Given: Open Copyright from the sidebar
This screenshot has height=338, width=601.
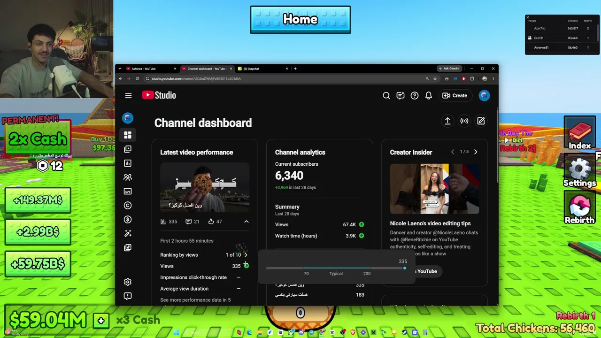Looking at the screenshot, I should click(x=128, y=206).
